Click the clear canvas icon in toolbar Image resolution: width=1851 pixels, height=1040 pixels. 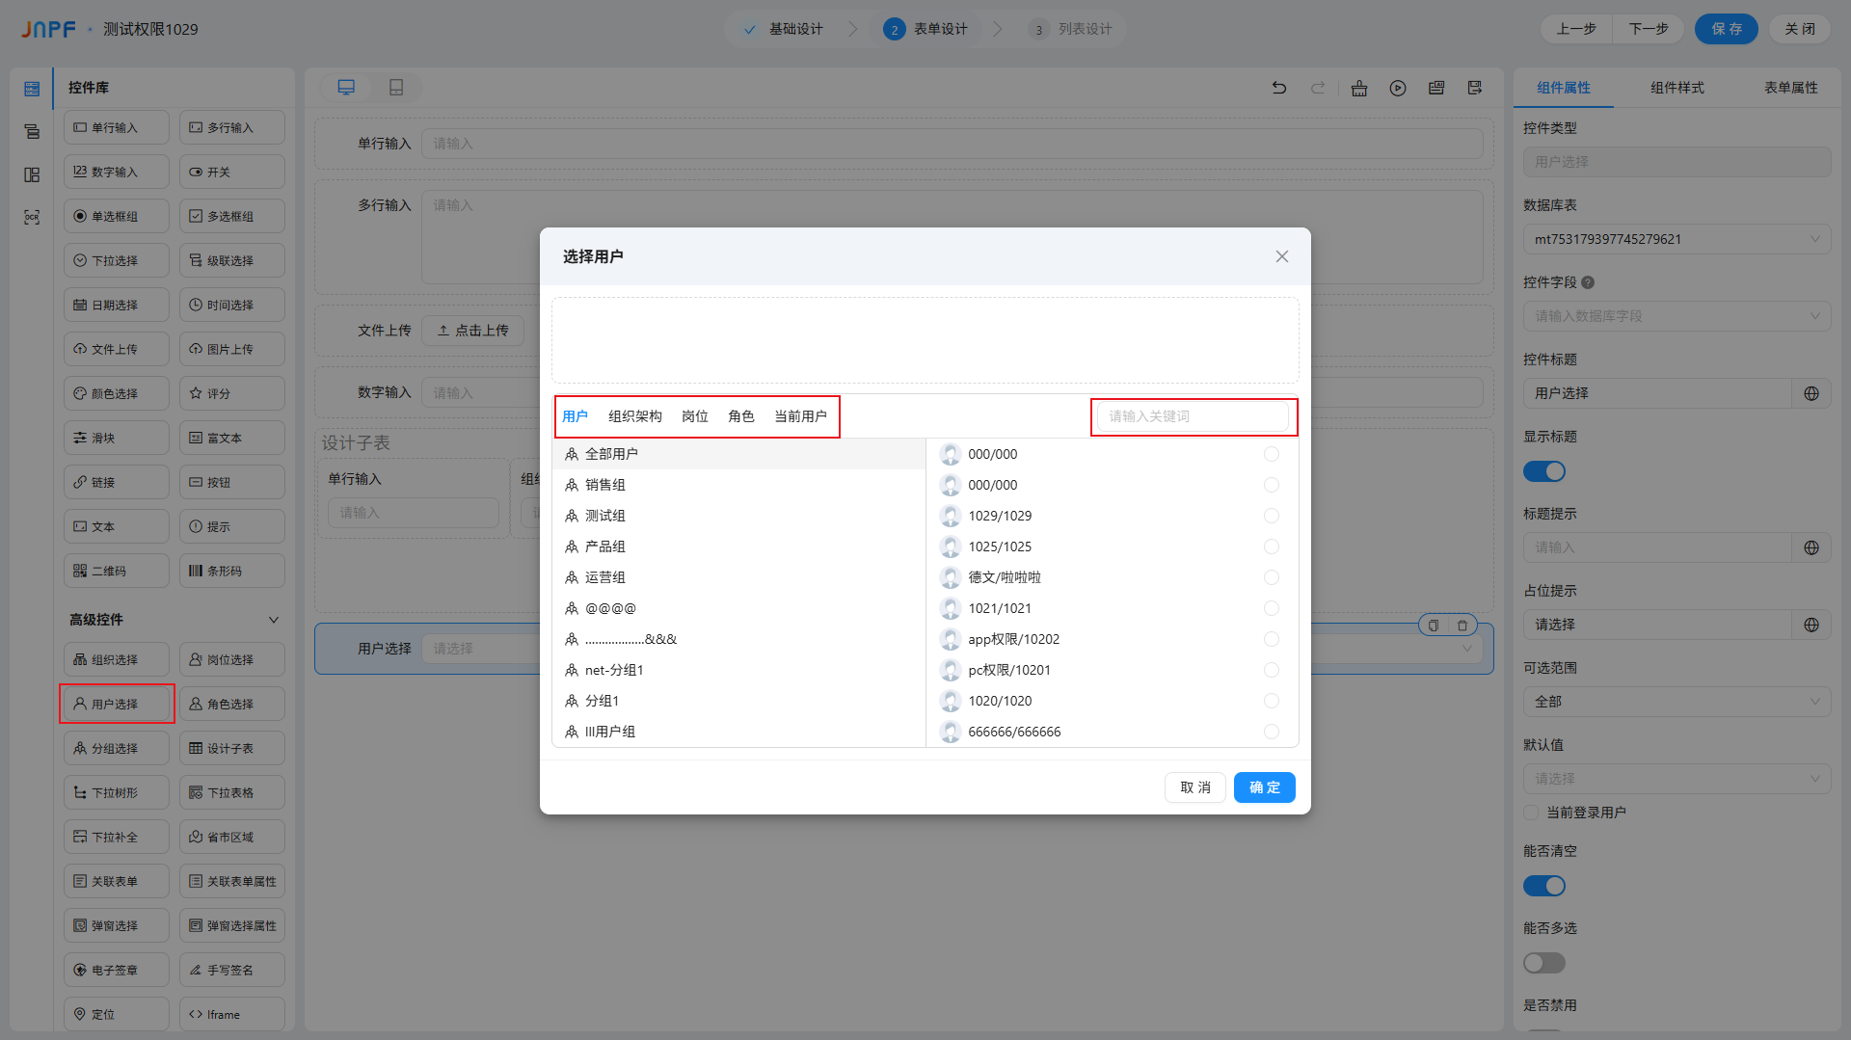1359,88
